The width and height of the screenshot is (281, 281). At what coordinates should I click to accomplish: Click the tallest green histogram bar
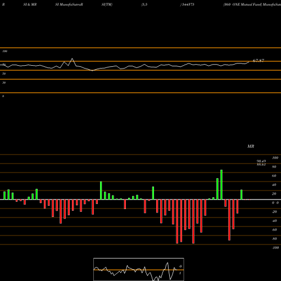pyautogui.click(x=221, y=185)
